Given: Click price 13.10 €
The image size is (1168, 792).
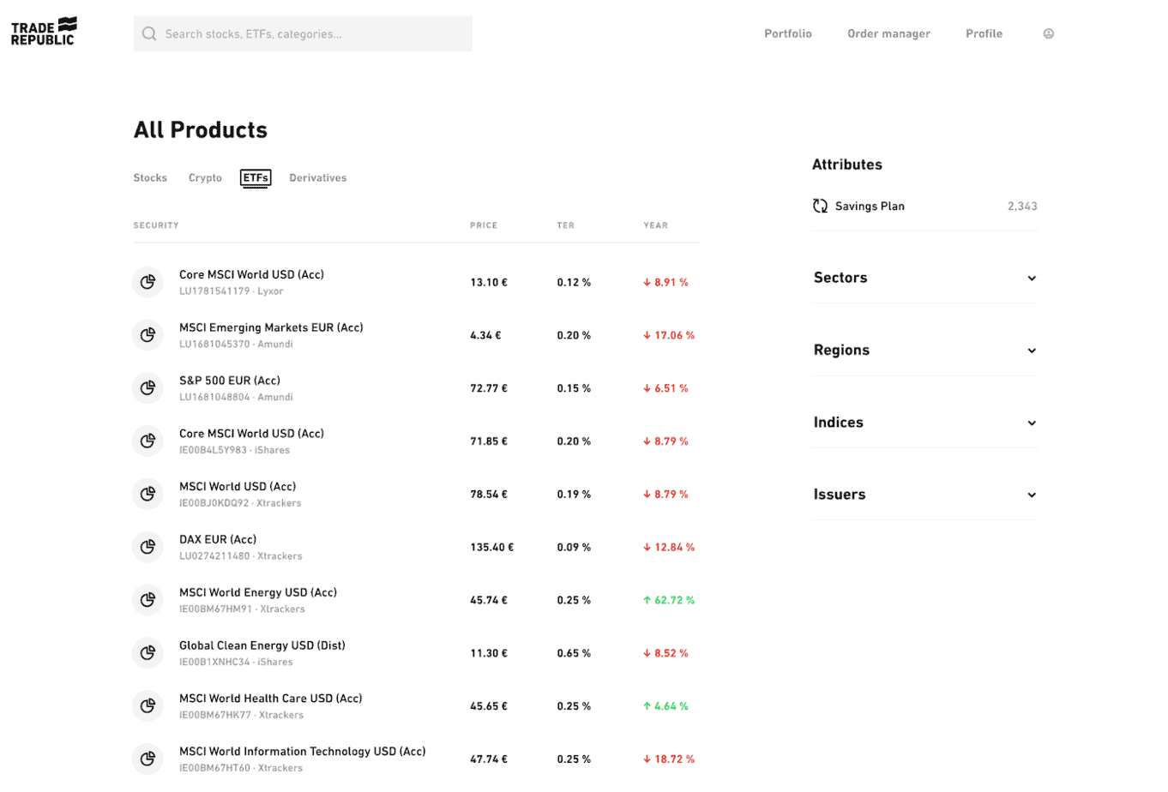Looking at the screenshot, I should click(x=489, y=282).
